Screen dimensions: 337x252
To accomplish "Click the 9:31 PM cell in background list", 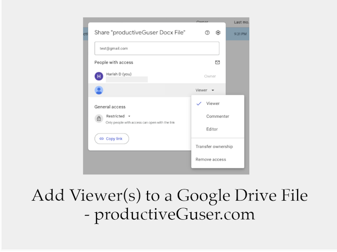I will pyautogui.click(x=240, y=34).
